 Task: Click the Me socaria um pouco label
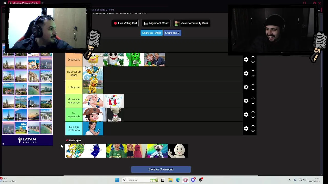coord(74,101)
